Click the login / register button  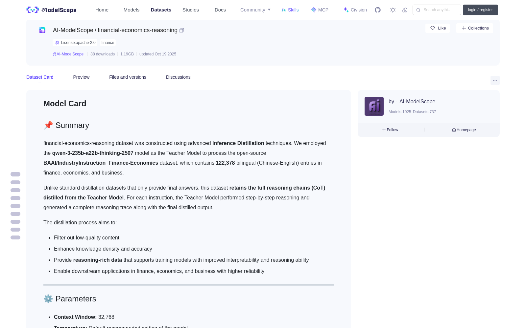pos(480,10)
